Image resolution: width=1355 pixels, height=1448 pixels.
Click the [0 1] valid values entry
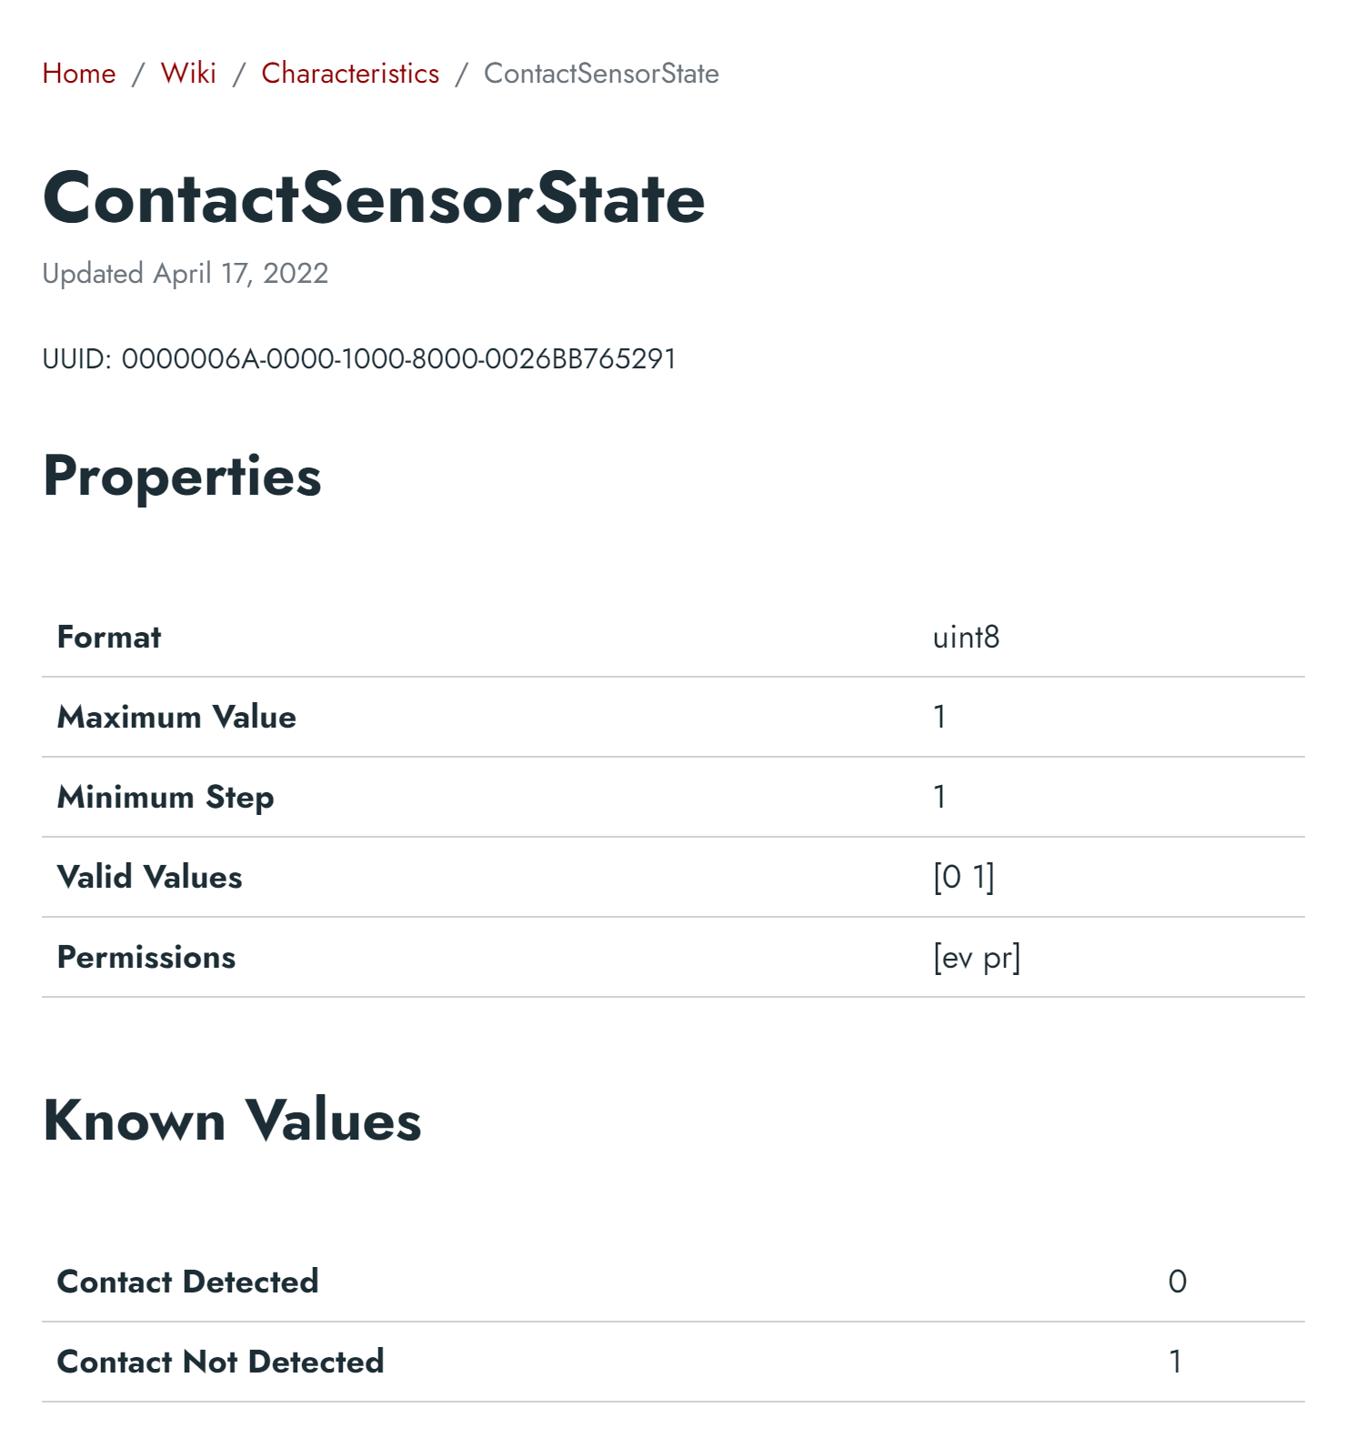pos(963,878)
